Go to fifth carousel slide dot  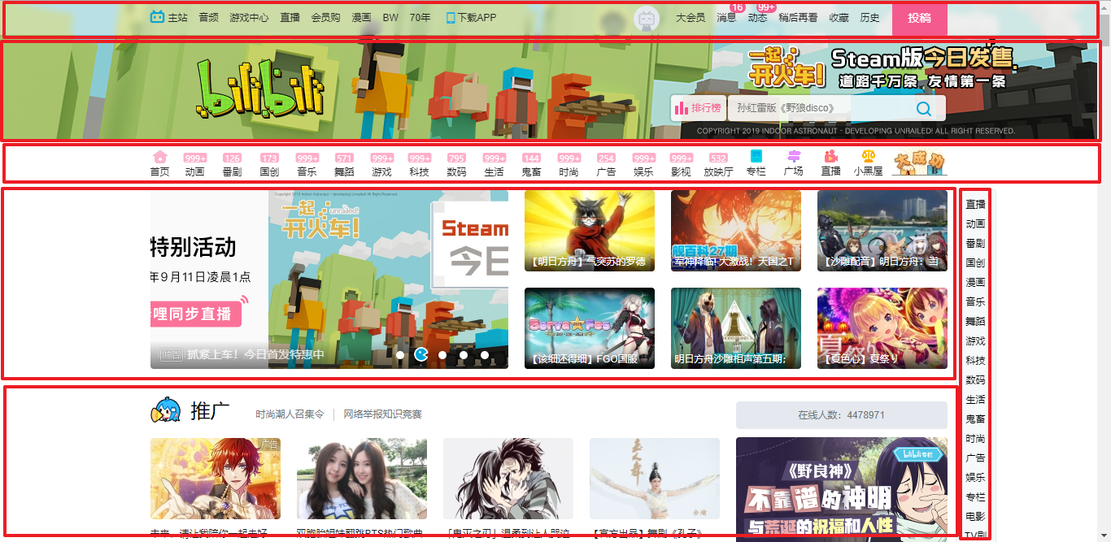(x=485, y=355)
